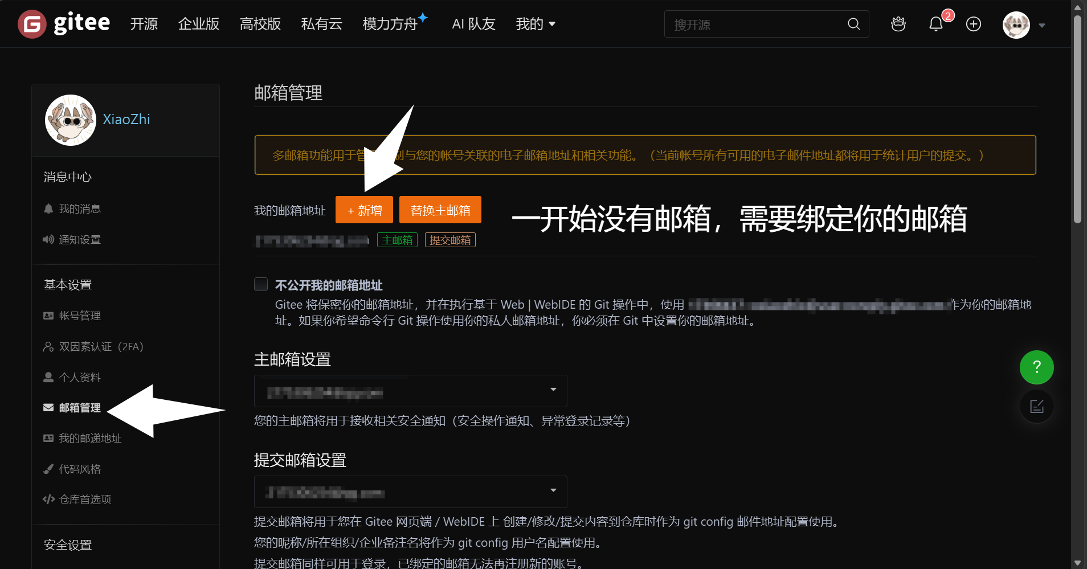Screen dimensions: 1087x569
Task: Open the AI assistant robot icon
Action: 898,24
